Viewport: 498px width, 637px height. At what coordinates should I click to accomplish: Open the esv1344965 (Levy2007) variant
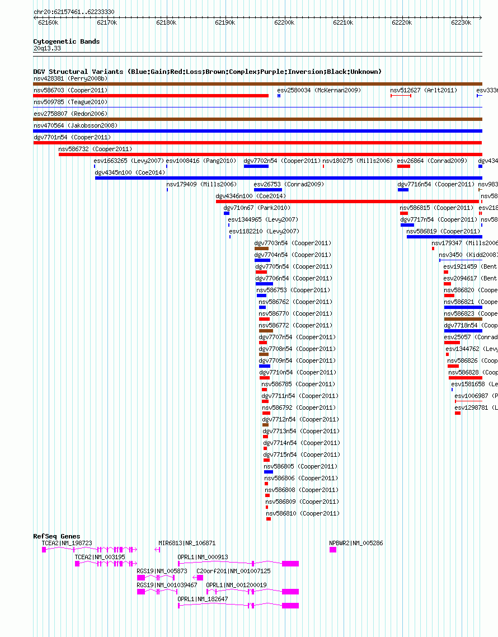(x=263, y=220)
